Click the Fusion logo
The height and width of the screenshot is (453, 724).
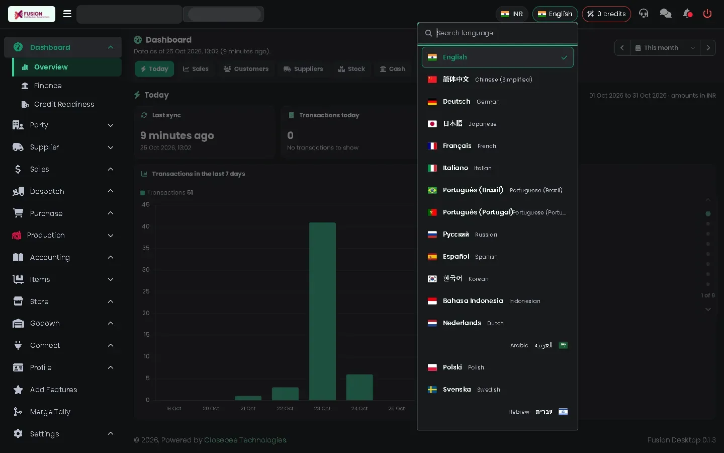point(32,14)
